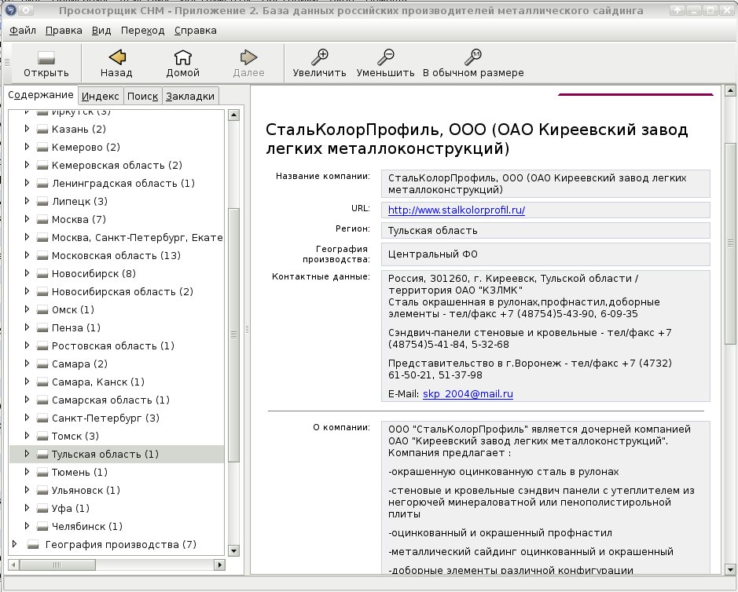Click the disabled Далее forward arrow

[x=248, y=64]
